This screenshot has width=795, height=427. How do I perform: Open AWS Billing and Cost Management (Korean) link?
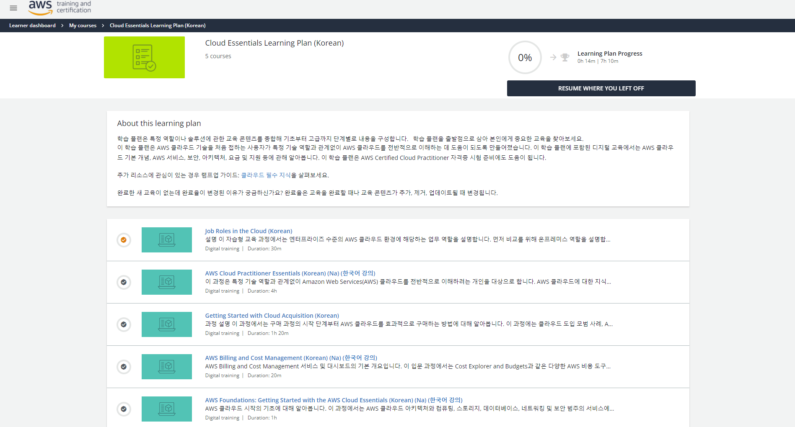coord(291,358)
